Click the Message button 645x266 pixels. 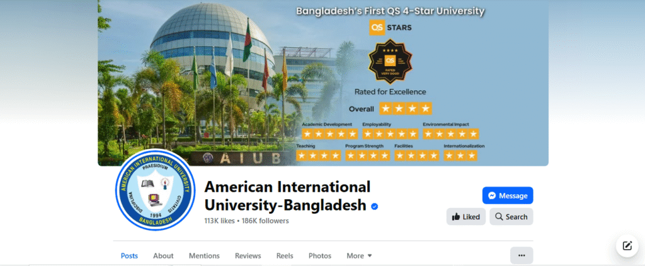coord(508,195)
